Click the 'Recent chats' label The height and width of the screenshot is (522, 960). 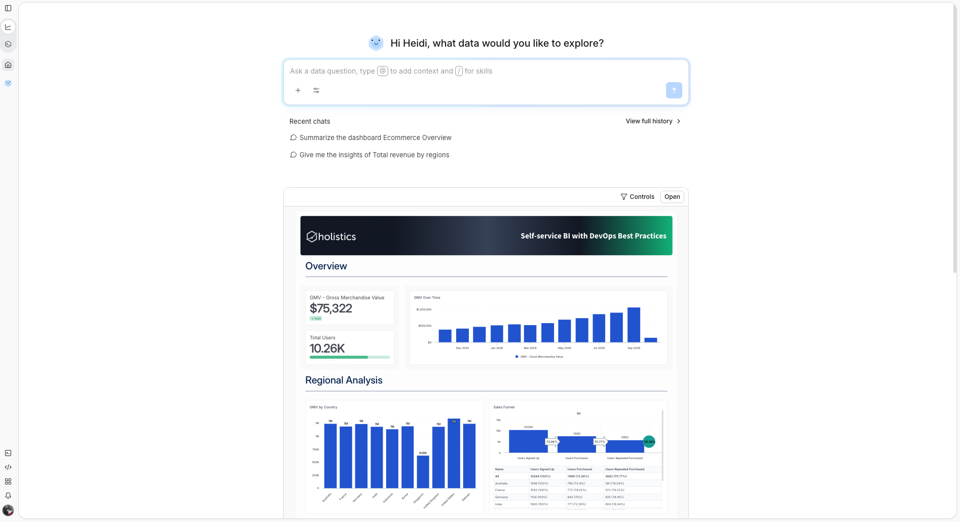(310, 121)
